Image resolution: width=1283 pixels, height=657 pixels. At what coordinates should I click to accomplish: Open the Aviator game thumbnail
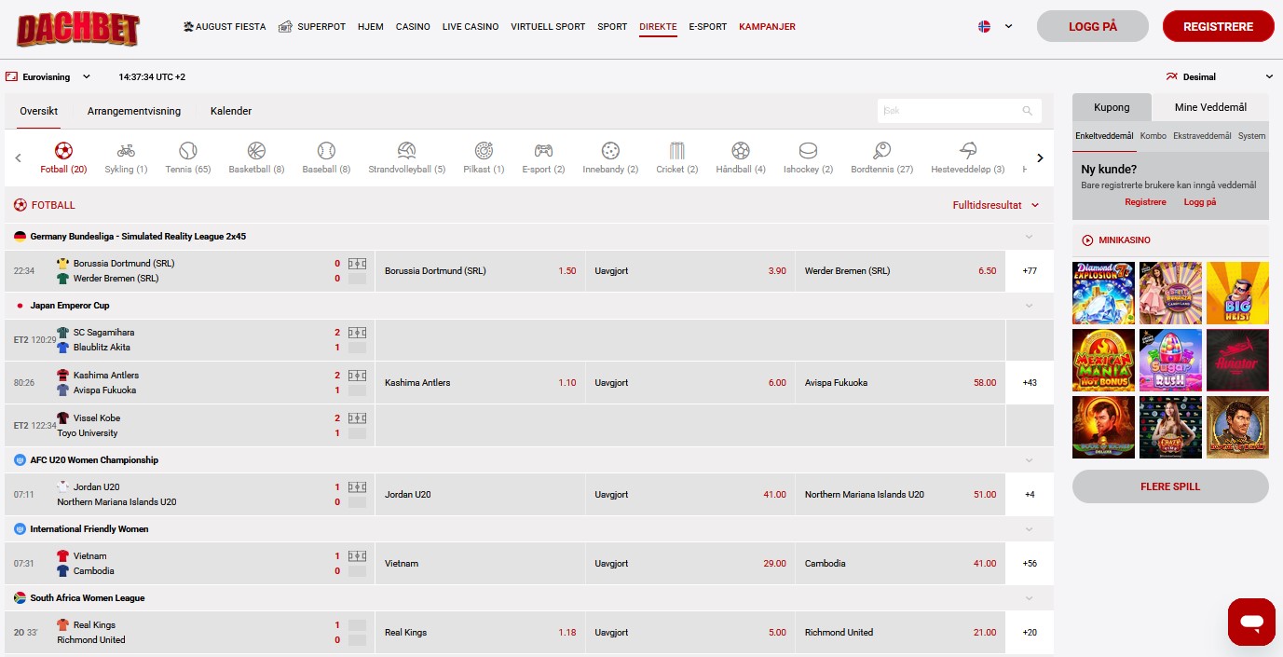coord(1237,360)
